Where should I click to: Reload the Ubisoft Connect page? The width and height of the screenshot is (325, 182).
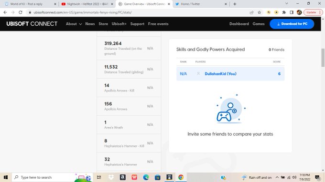(x=20, y=12)
